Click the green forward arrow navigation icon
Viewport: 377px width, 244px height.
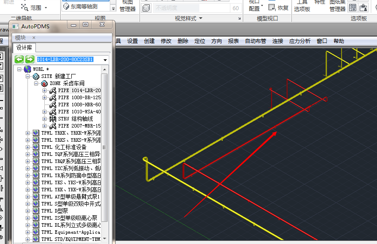click(x=30, y=59)
